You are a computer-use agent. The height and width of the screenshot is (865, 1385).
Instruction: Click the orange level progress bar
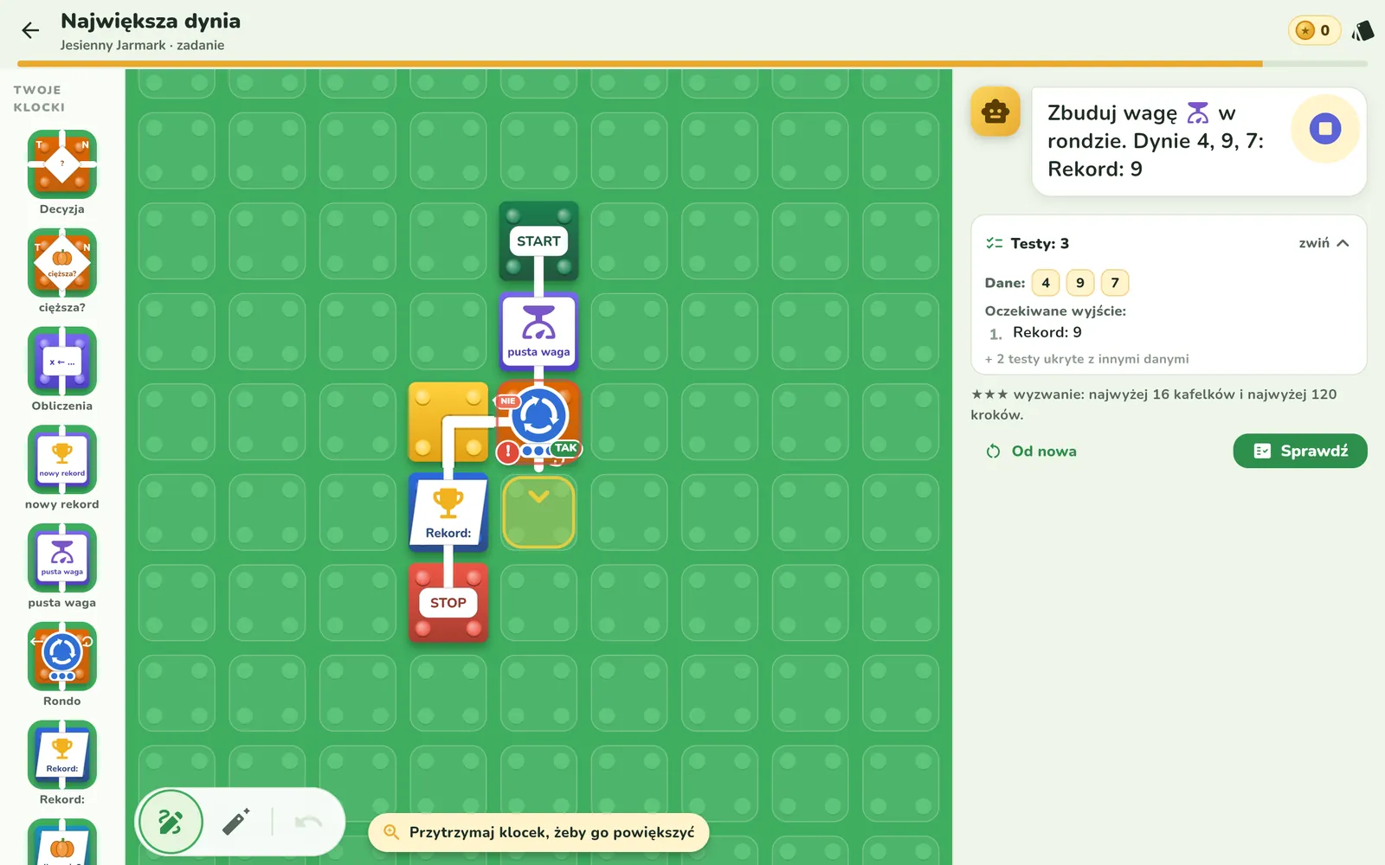640,64
